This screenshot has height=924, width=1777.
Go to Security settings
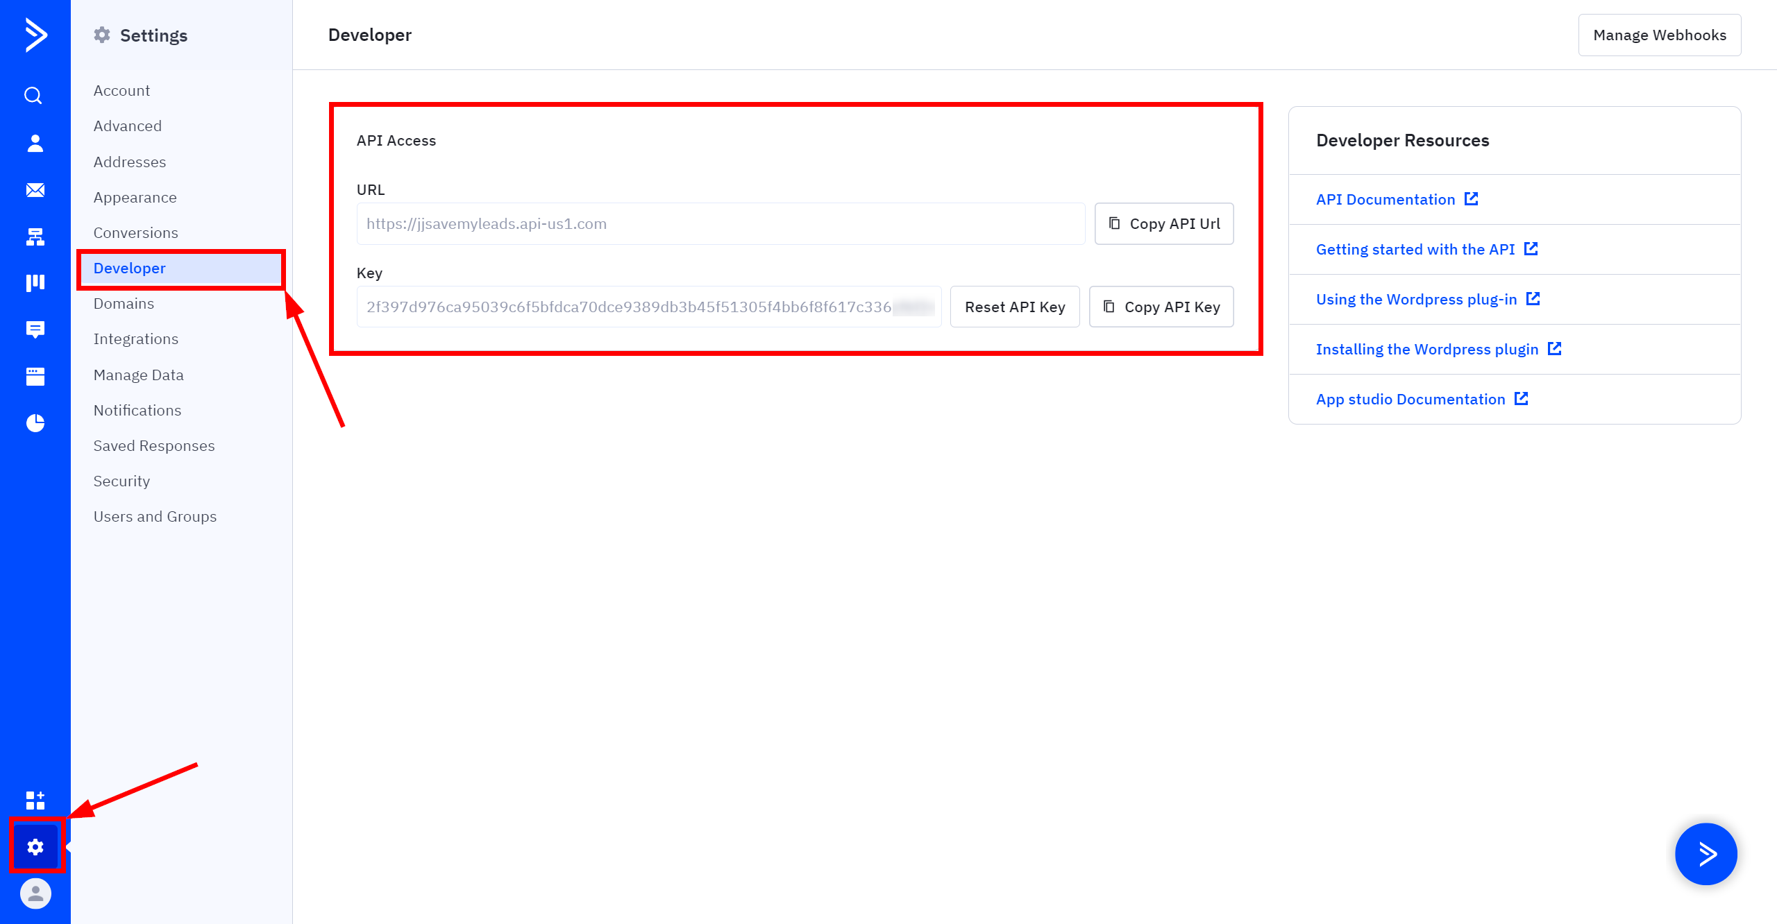(121, 481)
